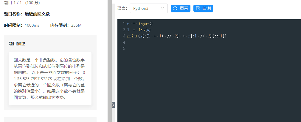Click the 题目描述 section heading
The height and width of the screenshot is (122, 301).
tap(17, 44)
